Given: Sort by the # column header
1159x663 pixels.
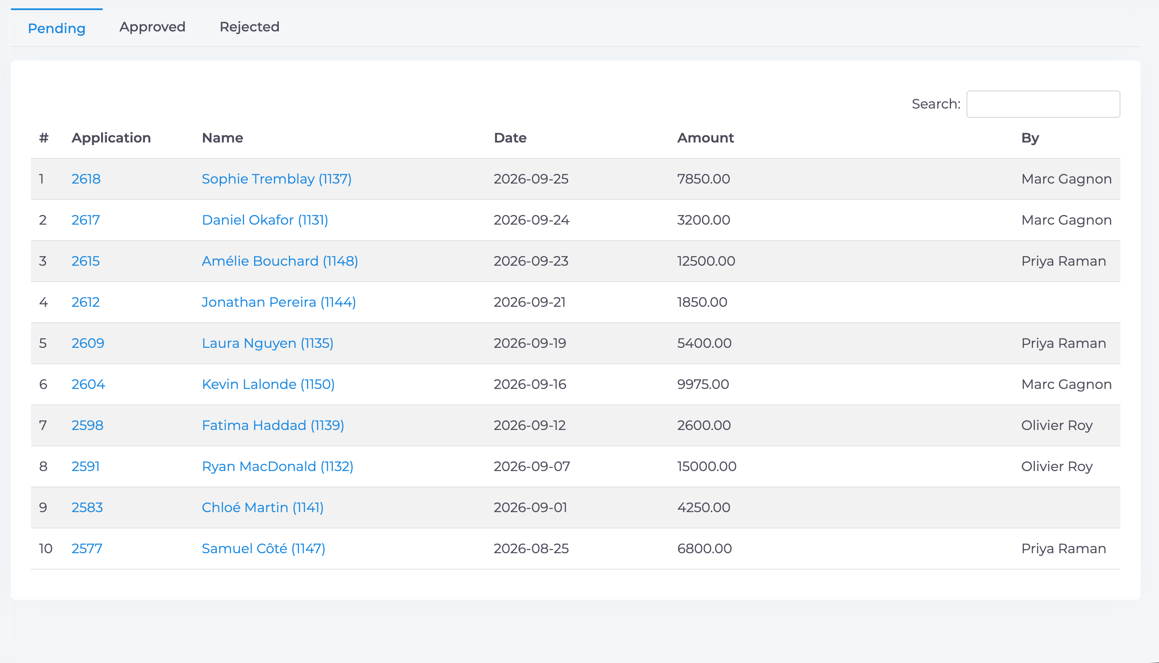Looking at the screenshot, I should click(44, 138).
